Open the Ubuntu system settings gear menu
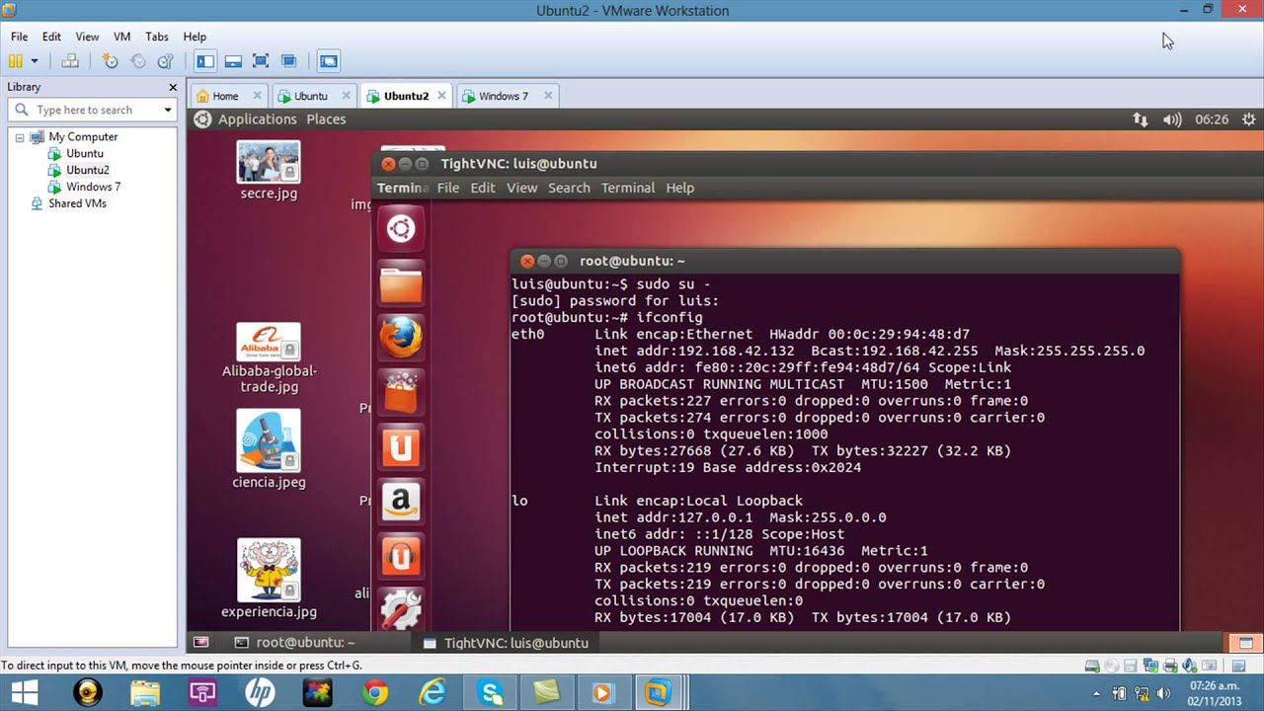This screenshot has height=711, width=1264. point(1248,119)
